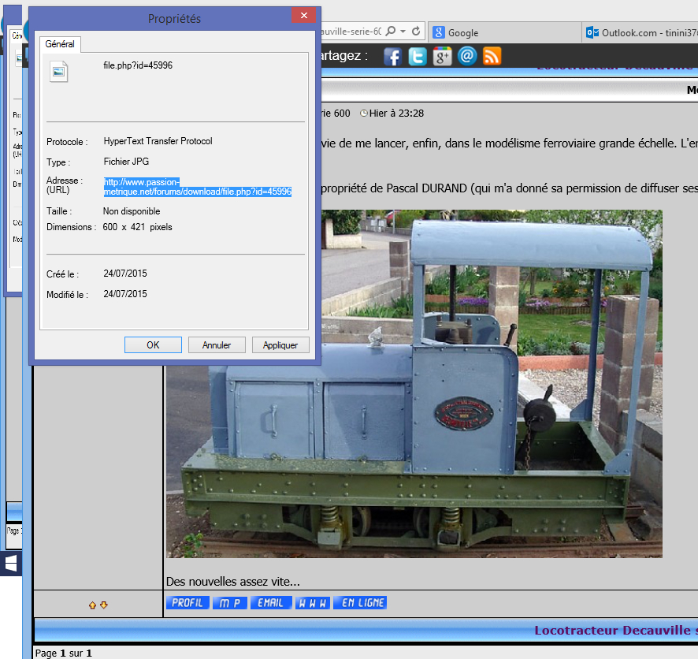Share the post on Facebook
This screenshot has width=698, height=659.
pyautogui.click(x=393, y=56)
